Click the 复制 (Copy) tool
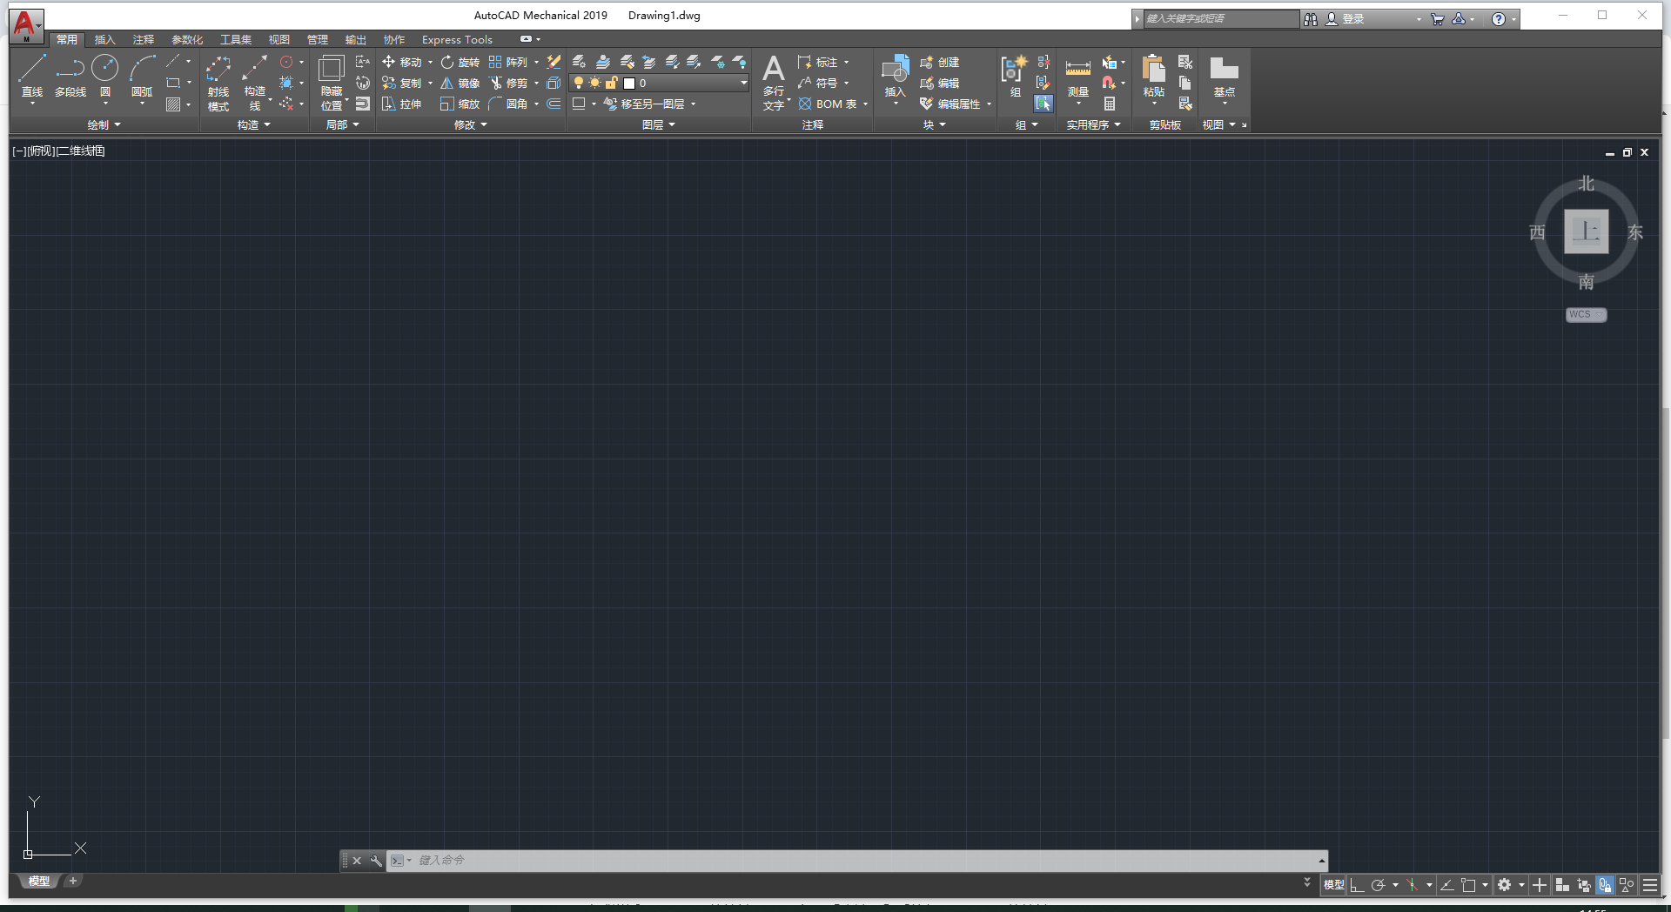Screen dimensions: 1671x912 402,83
